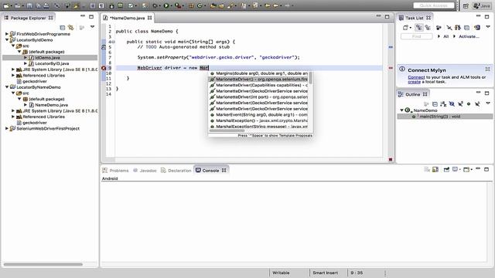
Task: Click into the Quick Access search field
Action: coord(433,5)
